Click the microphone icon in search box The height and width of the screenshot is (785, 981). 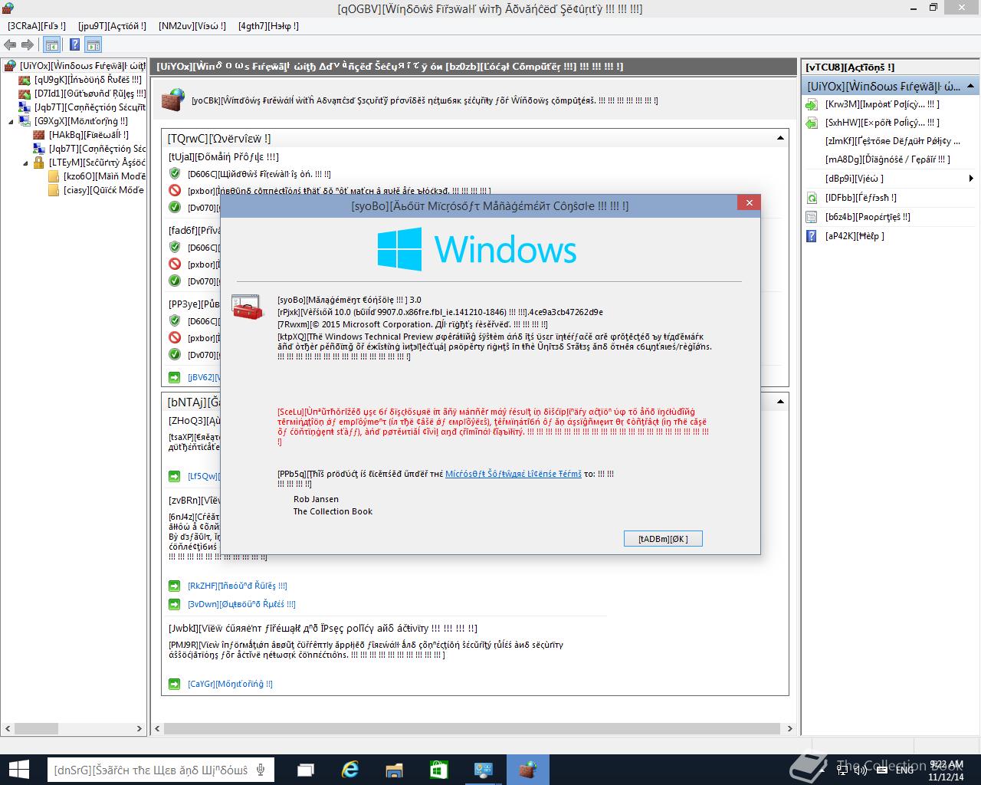(261, 770)
